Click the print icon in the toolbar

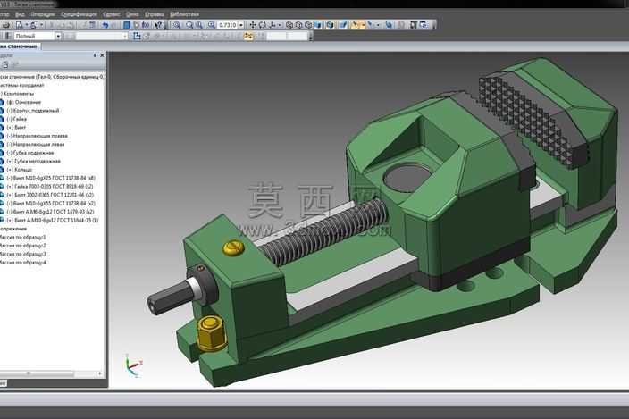coord(5,25)
